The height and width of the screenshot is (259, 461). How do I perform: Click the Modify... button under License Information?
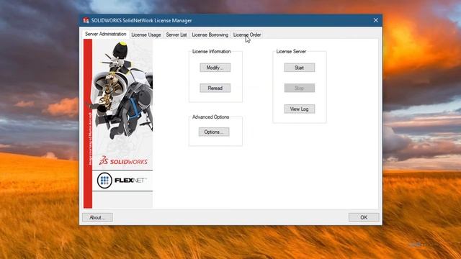tap(215, 68)
